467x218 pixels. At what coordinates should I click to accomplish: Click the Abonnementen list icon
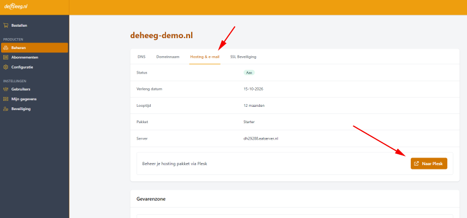[x=5, y=57]
